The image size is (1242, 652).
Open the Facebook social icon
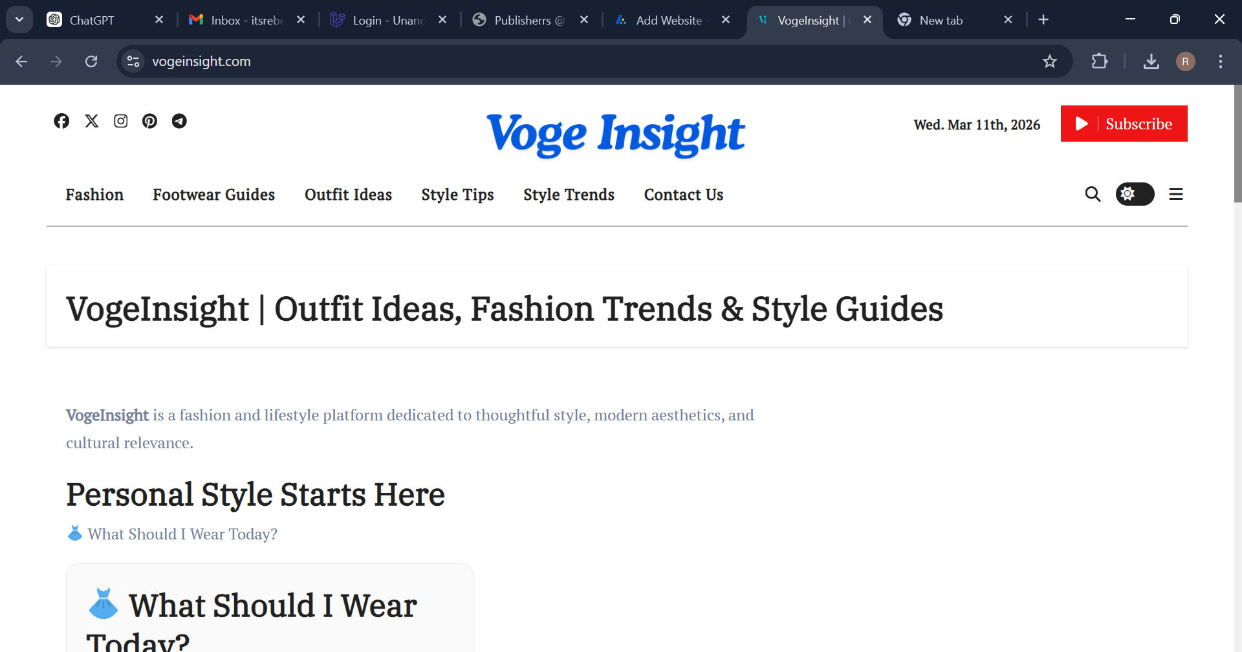coord(61,121)
